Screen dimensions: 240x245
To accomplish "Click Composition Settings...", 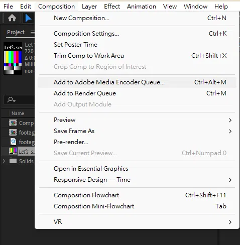I will point(137,34).
